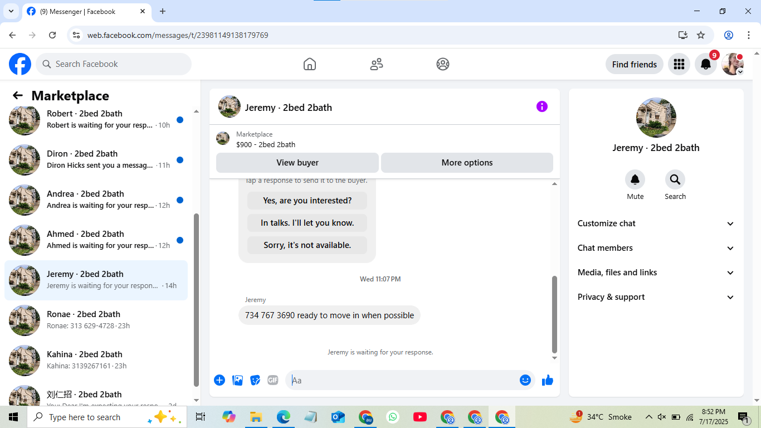Open the Home feed icon
This screenshot has height=428, width=761.
pyautogui.click(x=310, y=64)
